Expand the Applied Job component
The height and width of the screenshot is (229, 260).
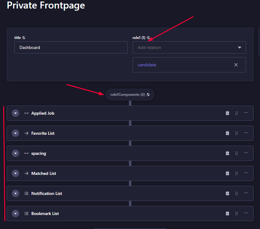(16, 113)
